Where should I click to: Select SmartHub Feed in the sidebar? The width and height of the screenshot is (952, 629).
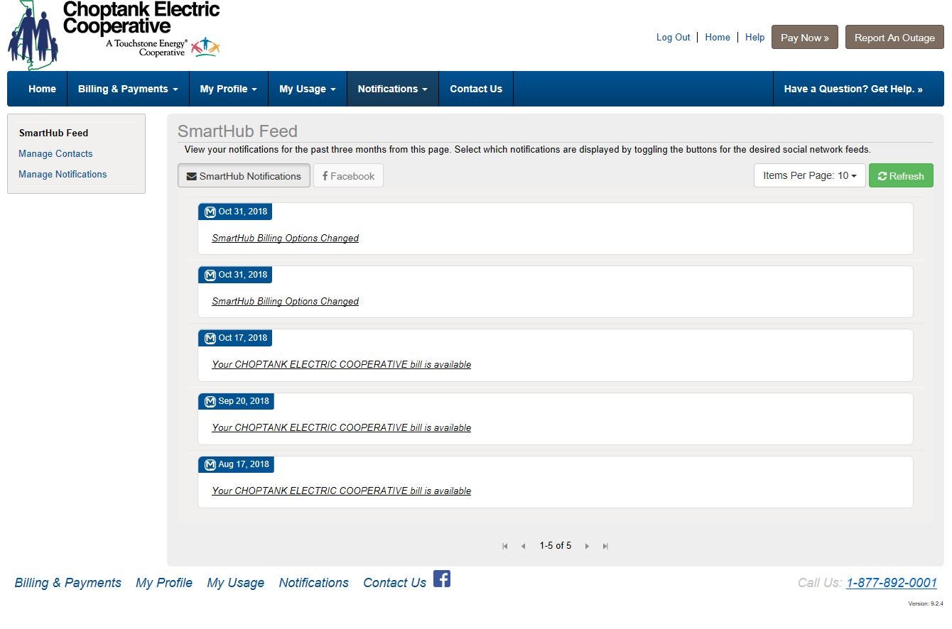[x=54, y=133]
